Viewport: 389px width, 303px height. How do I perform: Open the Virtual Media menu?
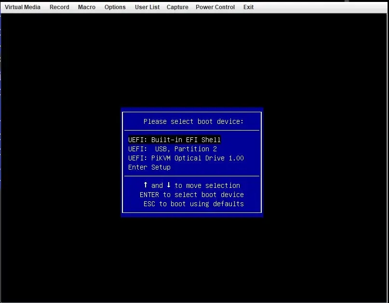pos(23,7)
